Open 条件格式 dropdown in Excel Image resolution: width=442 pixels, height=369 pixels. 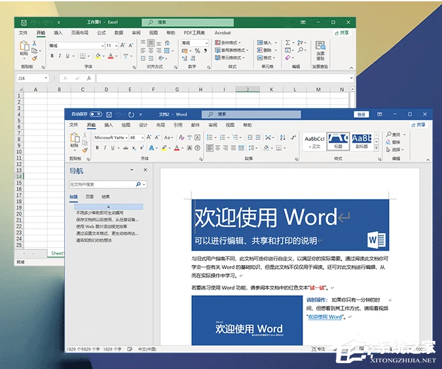pos(228,43)
